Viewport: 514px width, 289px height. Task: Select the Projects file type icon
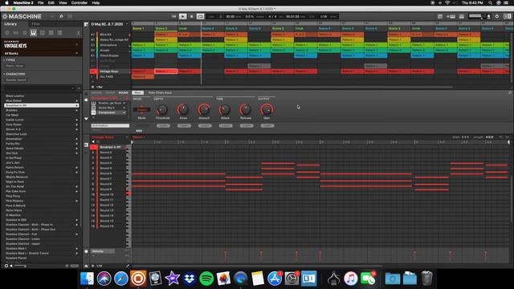pos(7,33)
